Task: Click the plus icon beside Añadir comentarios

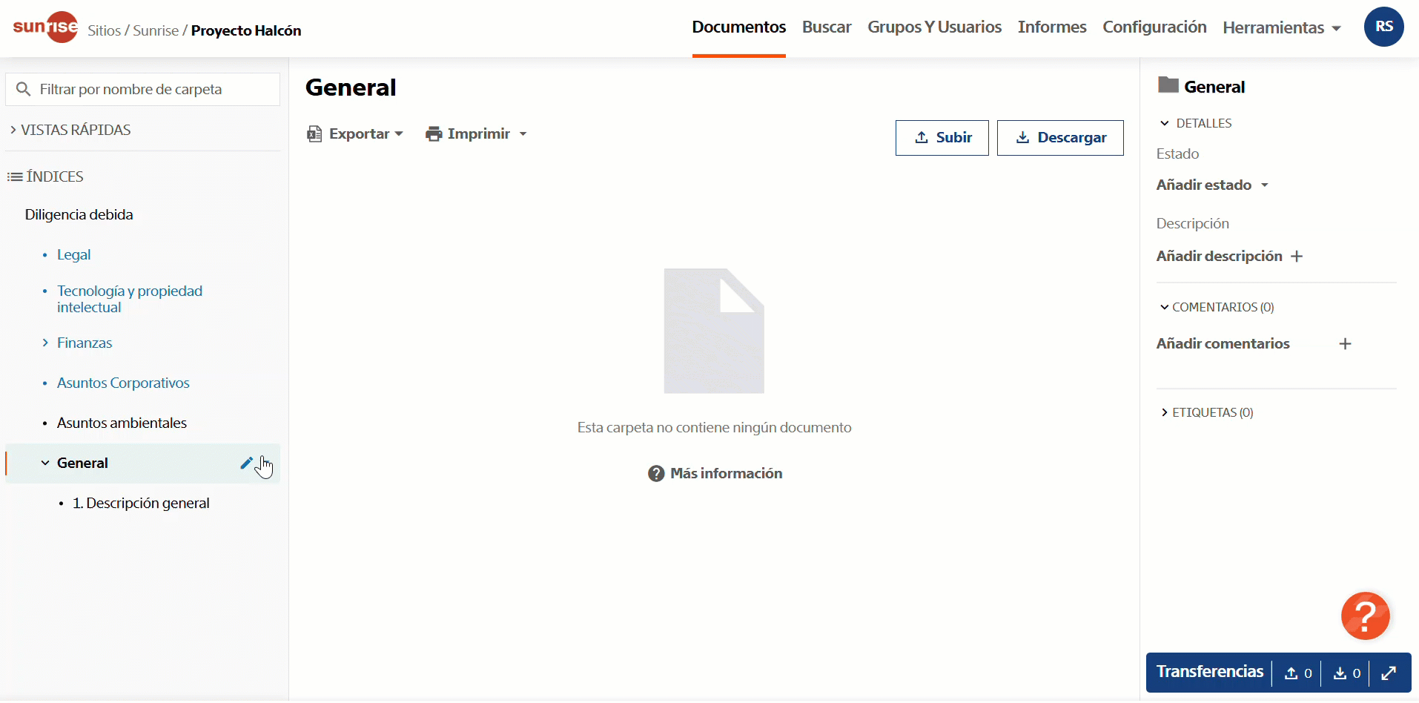Action: (1345, 344)
